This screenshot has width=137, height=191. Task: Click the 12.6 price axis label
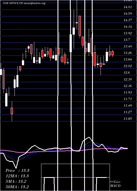coord(127,73)
